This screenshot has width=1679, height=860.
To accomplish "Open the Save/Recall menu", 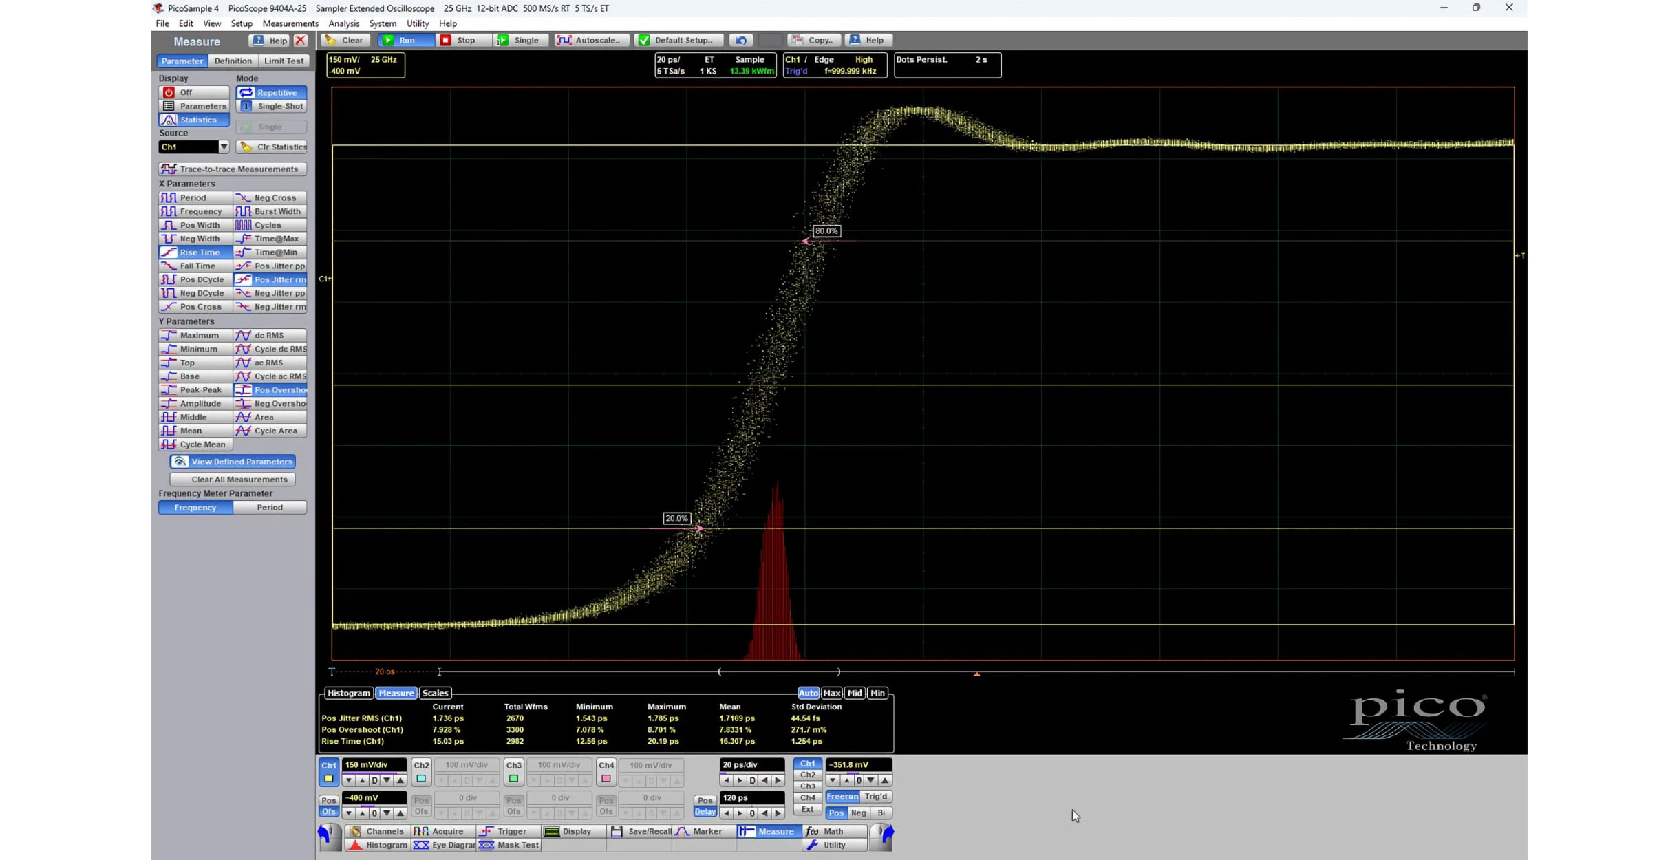I will [641, 831].
